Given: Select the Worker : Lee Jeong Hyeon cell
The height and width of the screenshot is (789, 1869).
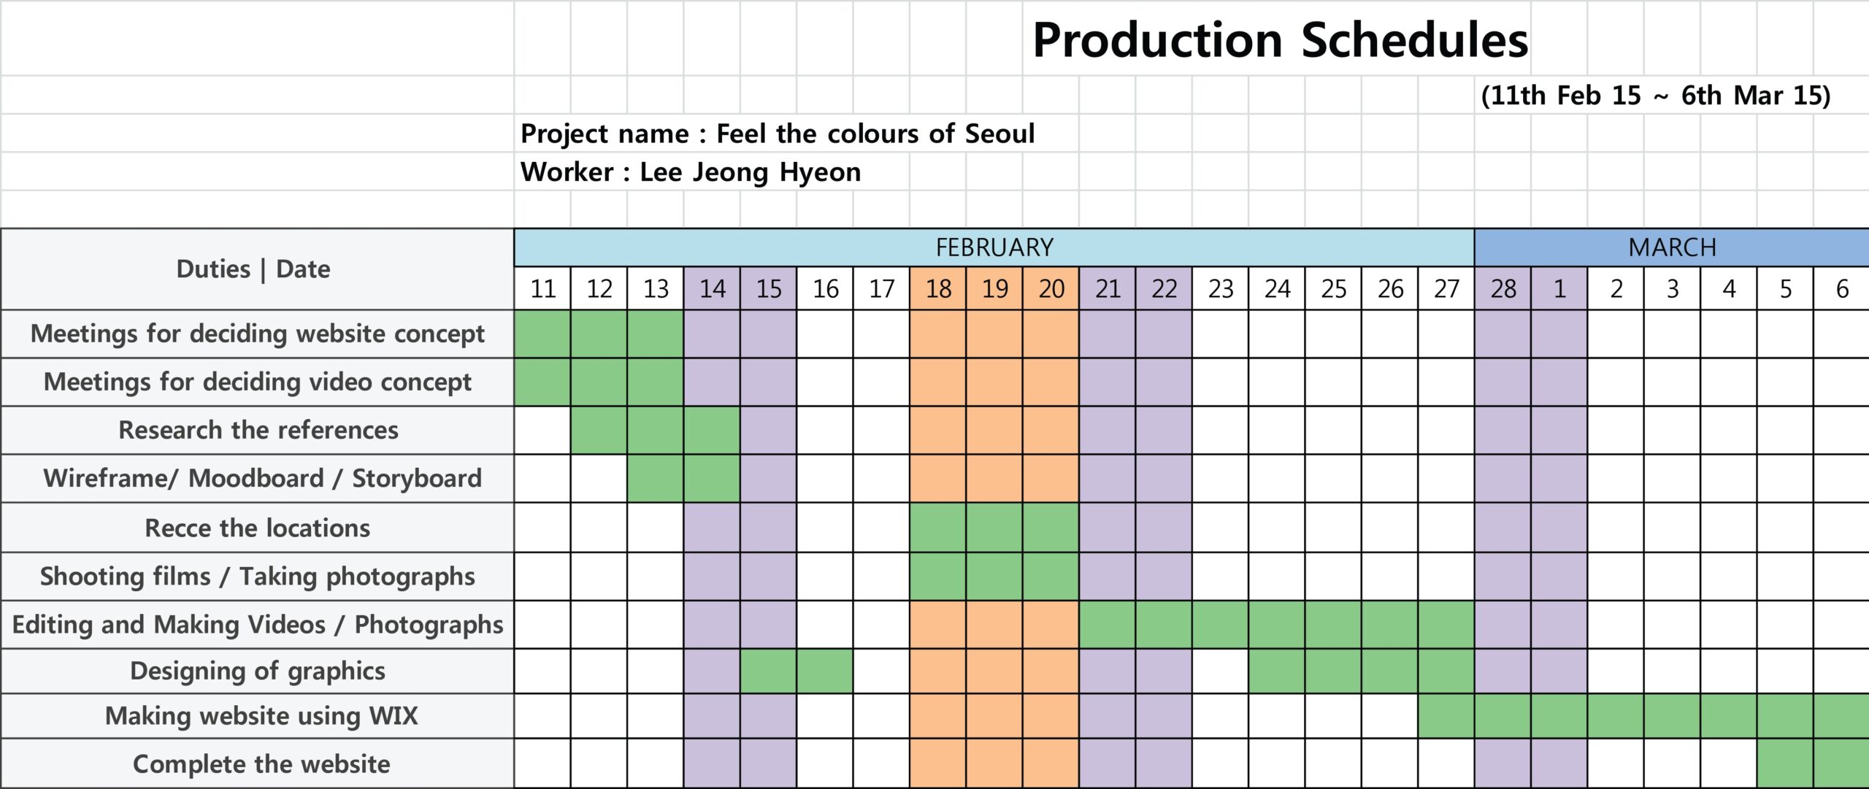Looking at the screenshot, I should tap(690, 172).
